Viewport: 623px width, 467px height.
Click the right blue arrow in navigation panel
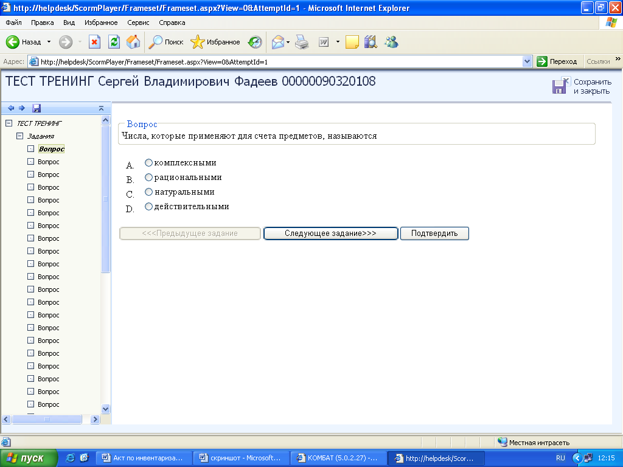point(22,108)
